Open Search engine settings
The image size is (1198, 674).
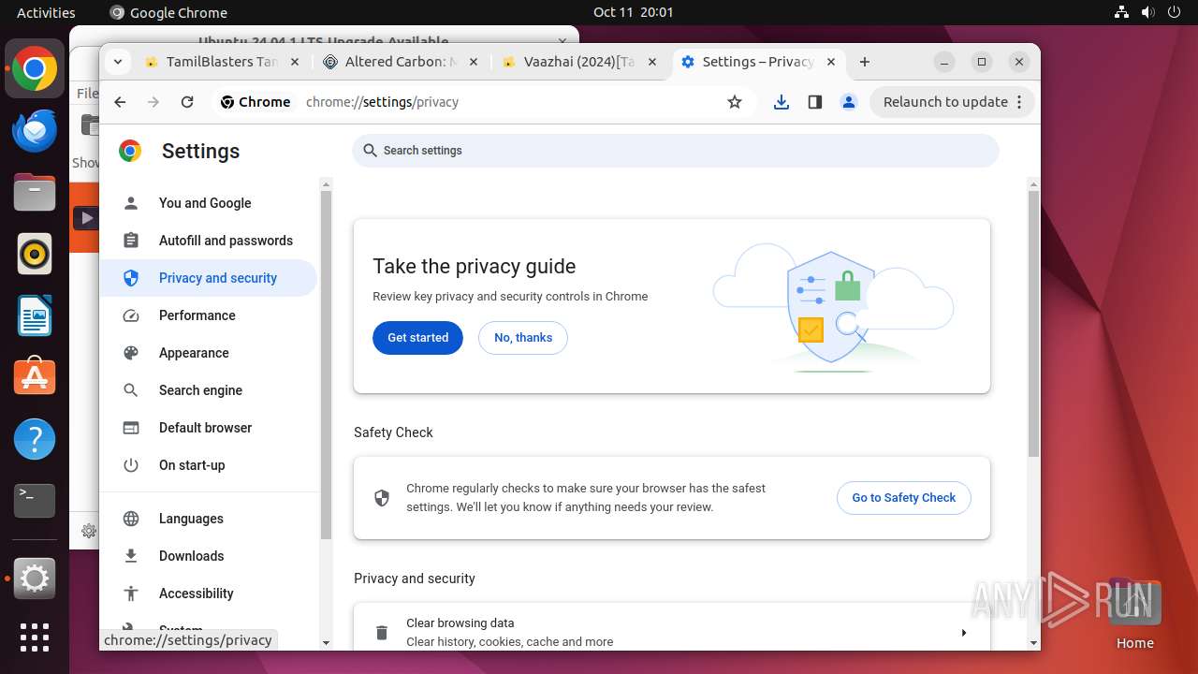click(209, 390)
